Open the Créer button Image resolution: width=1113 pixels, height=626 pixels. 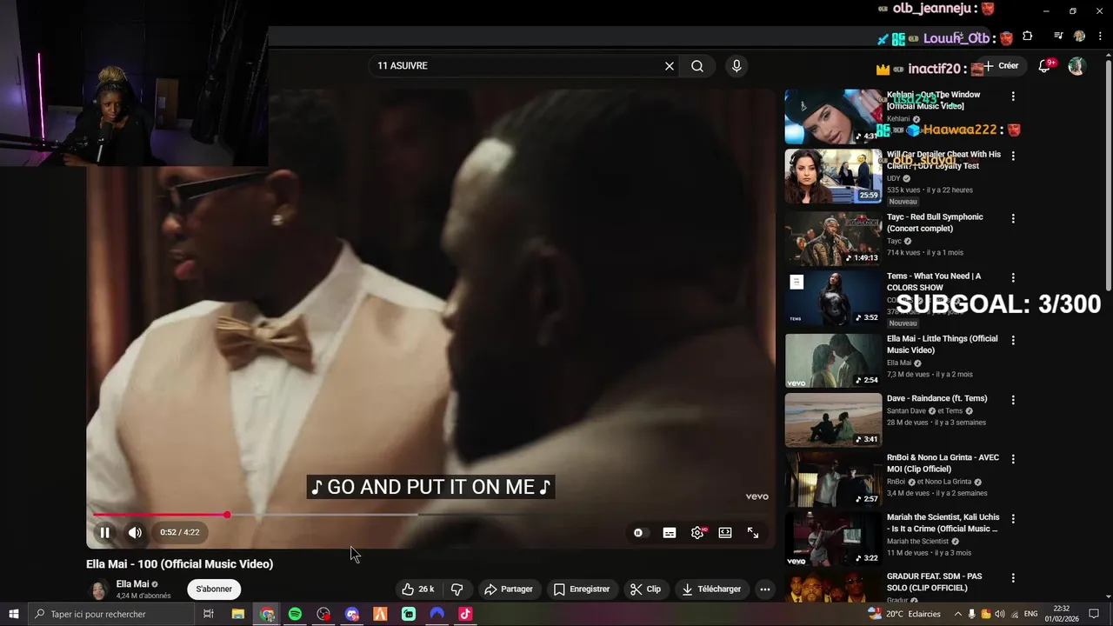1001,66
